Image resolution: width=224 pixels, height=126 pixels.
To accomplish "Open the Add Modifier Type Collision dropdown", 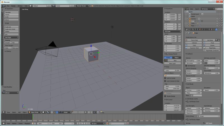I will (x=10, y=93).
